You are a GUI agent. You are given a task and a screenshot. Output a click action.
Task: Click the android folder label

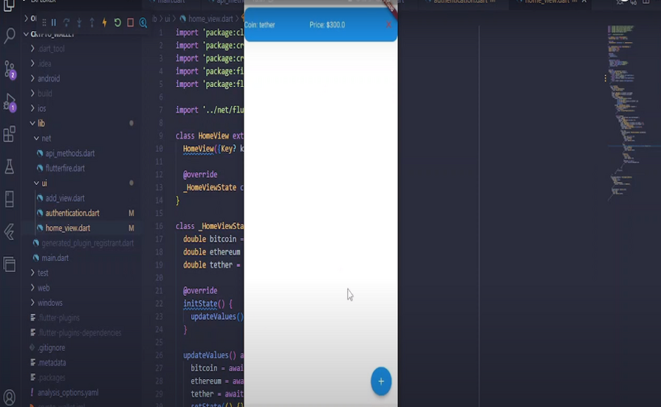[49, 79]
